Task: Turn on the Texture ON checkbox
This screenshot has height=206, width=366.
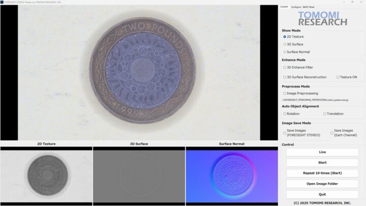Action: tap(338, 77)
